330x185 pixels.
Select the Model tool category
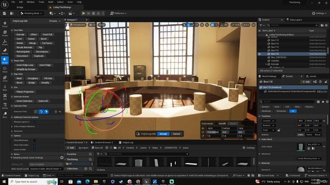click(x=5, y=60)
